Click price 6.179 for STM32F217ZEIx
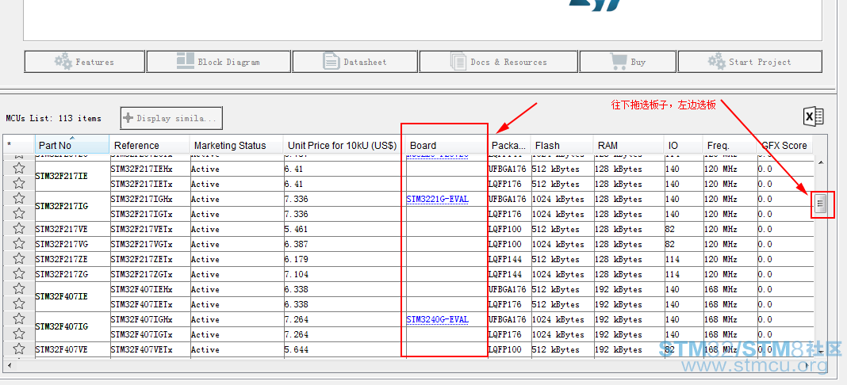This screenshot has width=847, height=385. click(x=344, y=259)
